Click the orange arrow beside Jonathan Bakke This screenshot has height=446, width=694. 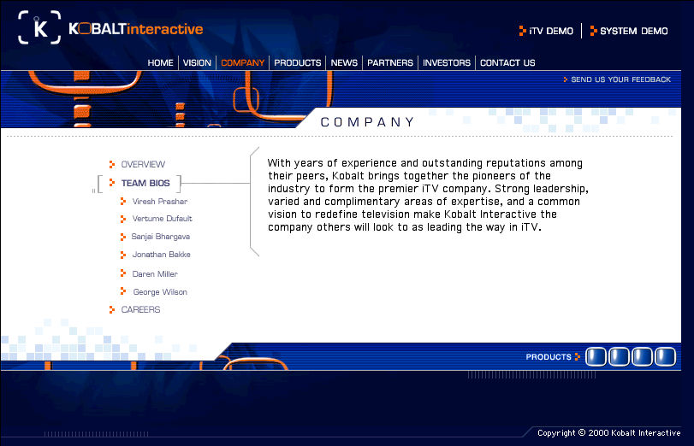tap(123, 255)
